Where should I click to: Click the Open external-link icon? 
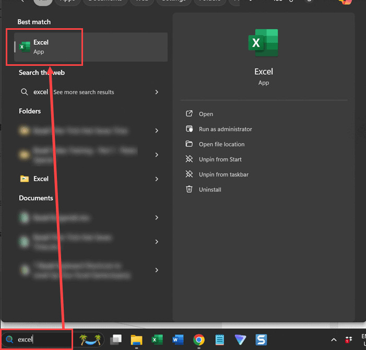[x=189, y=114]
